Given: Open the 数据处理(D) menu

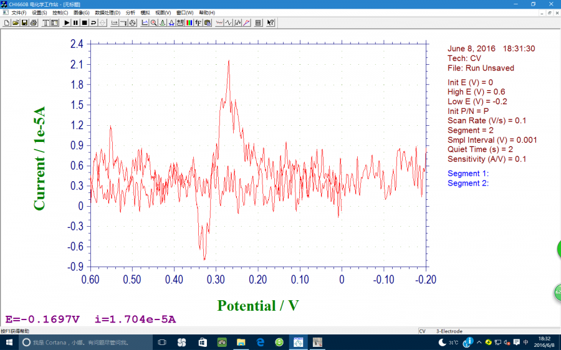Looking at the screenshot, I should 108,12.
